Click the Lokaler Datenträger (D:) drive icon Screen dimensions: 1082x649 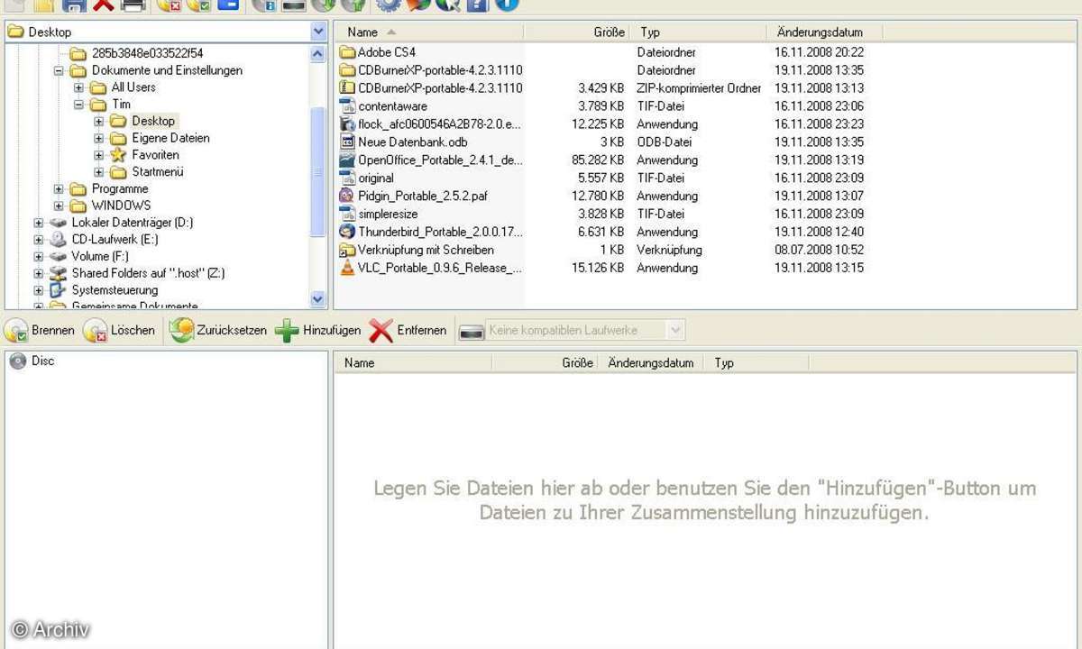[x=59, y=223]
